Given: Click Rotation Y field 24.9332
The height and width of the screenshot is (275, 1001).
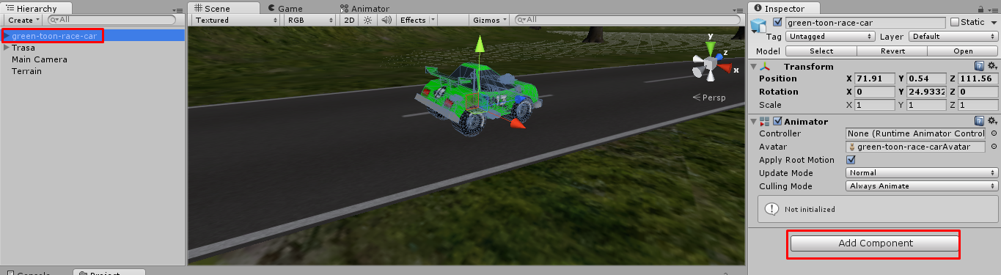Looking at the screenshot, I should pyautogui.click(x=926, y=92).
